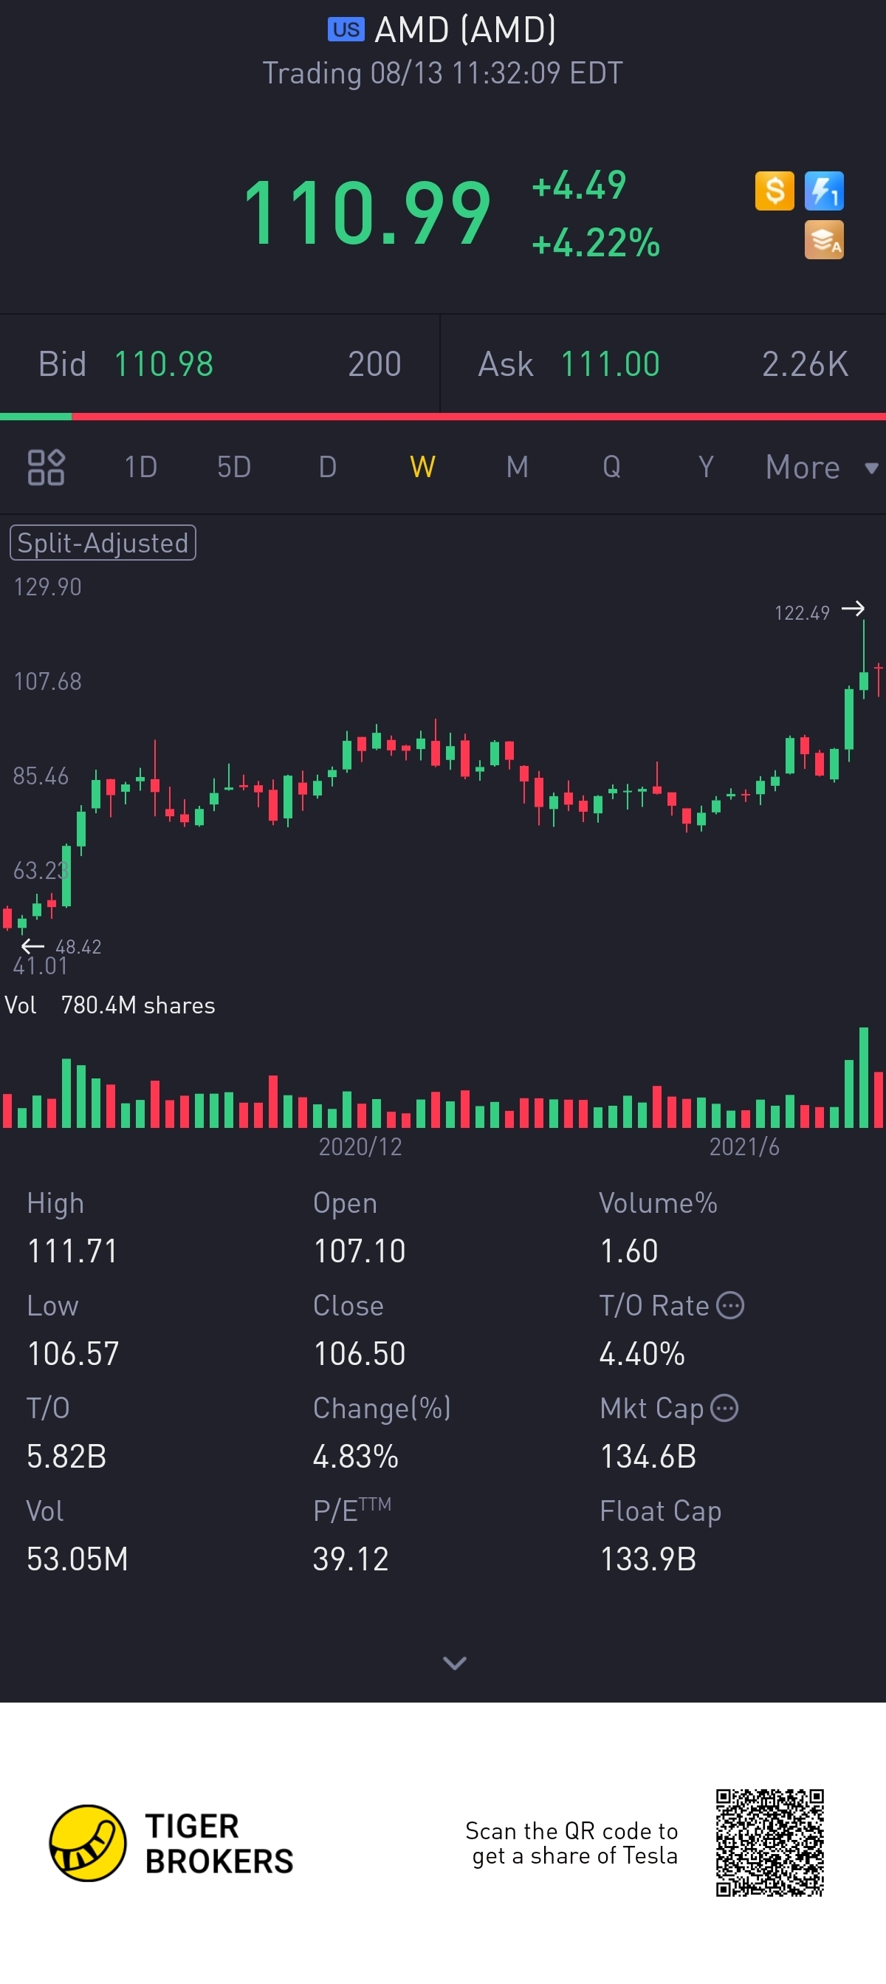Open the More timeframes dropdown

coord(821,468)
